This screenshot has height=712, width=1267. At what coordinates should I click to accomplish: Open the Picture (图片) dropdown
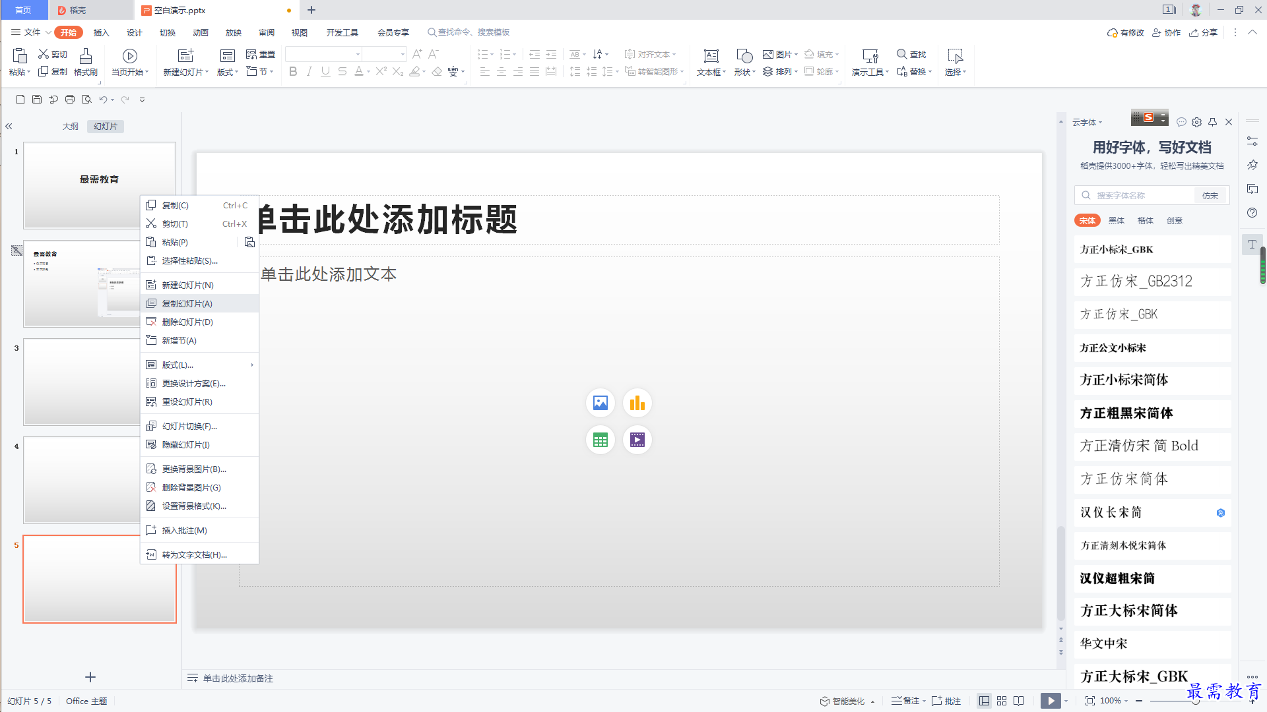[x=781, y=54]
